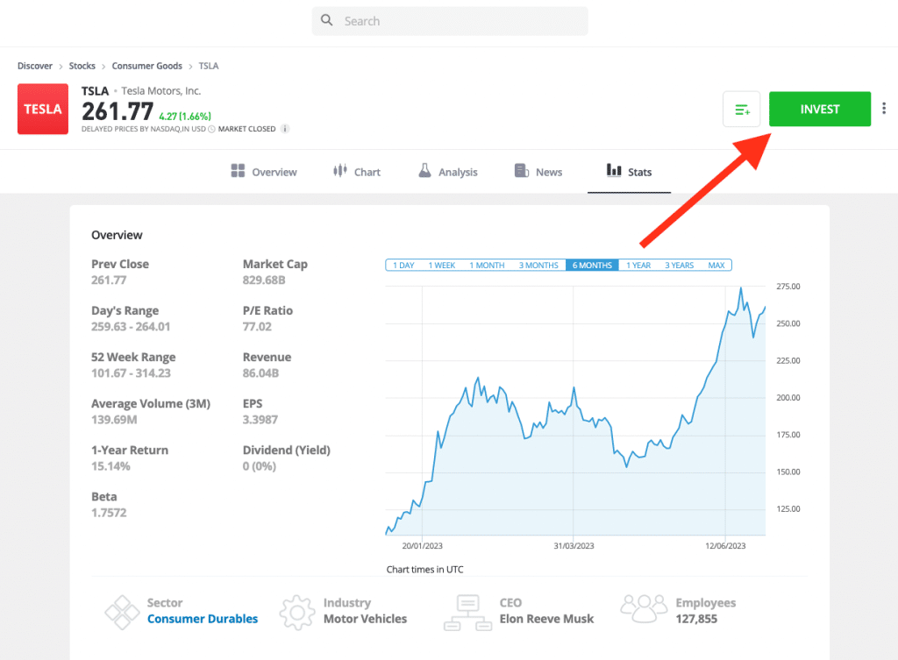The image size is (898, 660).
Task: Switch to the Overview tab
Action: 263,171
